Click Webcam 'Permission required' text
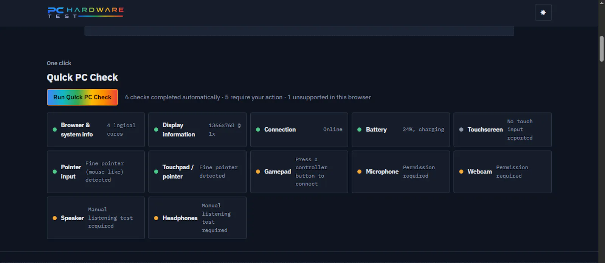The width and height of the screenshot is (605, 263). (x=512, y=172)
